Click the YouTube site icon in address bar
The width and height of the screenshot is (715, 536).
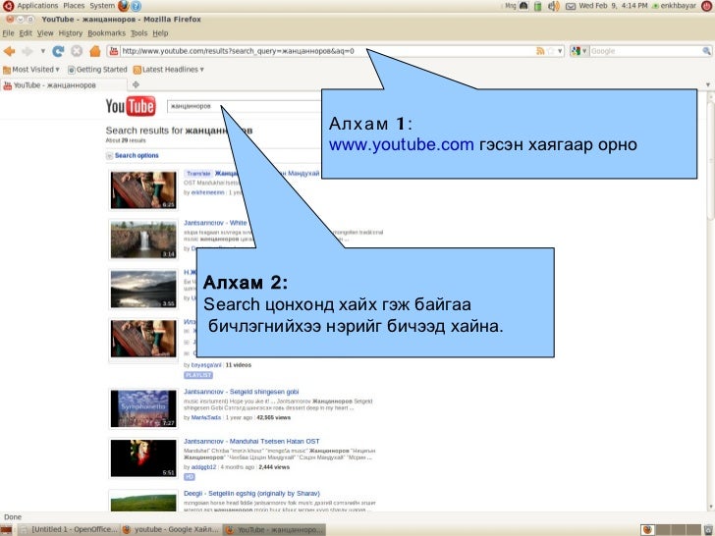point(114,51)
